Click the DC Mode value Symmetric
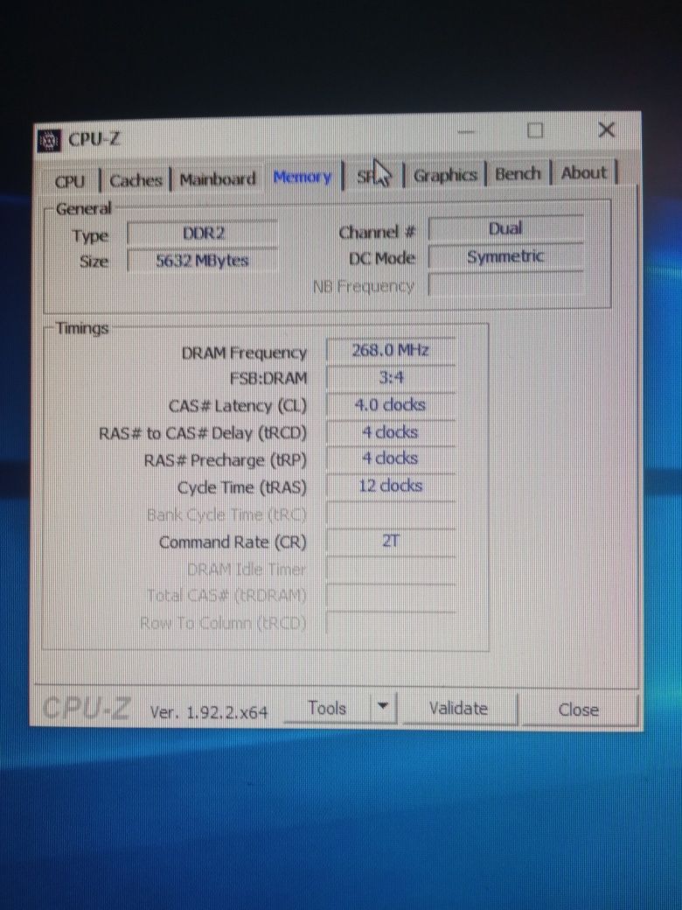The image size is (682, 910). 505,255
